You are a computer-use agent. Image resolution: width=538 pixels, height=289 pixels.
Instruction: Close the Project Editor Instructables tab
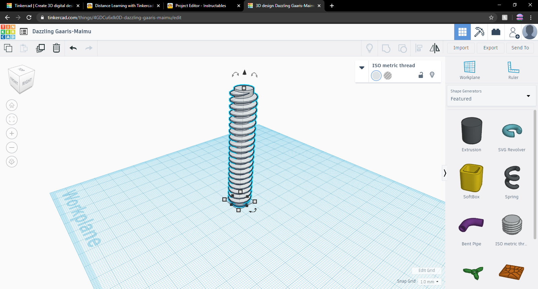pyautogui.click(x=239, y=6)
